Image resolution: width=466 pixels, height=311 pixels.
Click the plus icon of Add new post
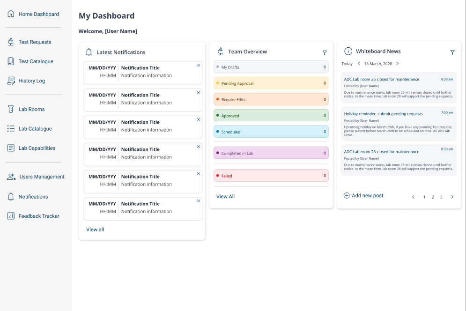[347, 195]
